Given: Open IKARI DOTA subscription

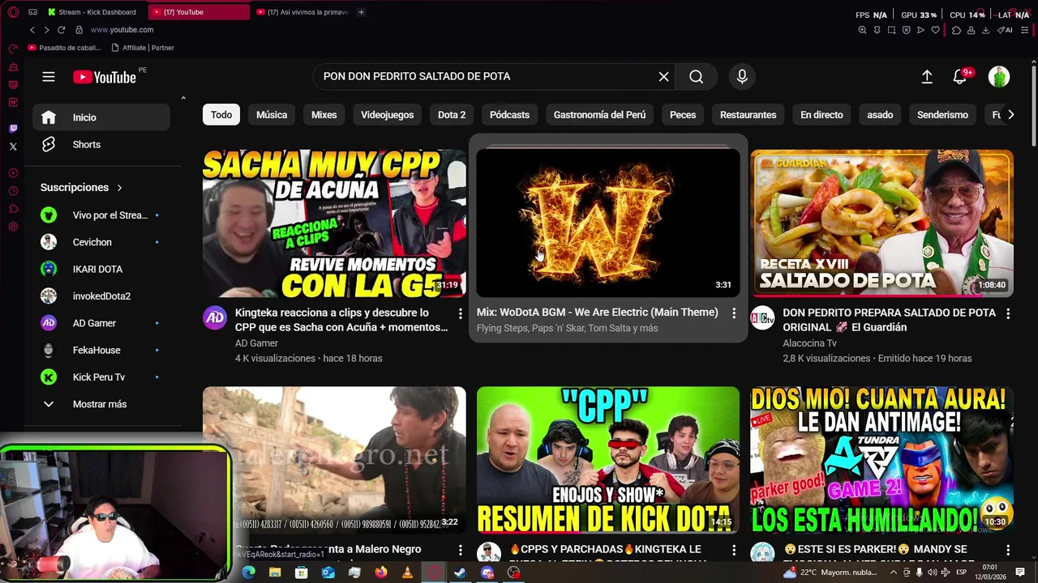Looking at the screenshot, I should 101,269.
